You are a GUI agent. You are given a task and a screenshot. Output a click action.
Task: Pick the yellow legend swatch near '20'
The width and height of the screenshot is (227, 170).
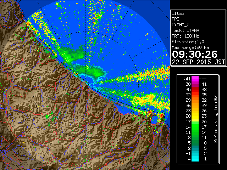[195, 116]
